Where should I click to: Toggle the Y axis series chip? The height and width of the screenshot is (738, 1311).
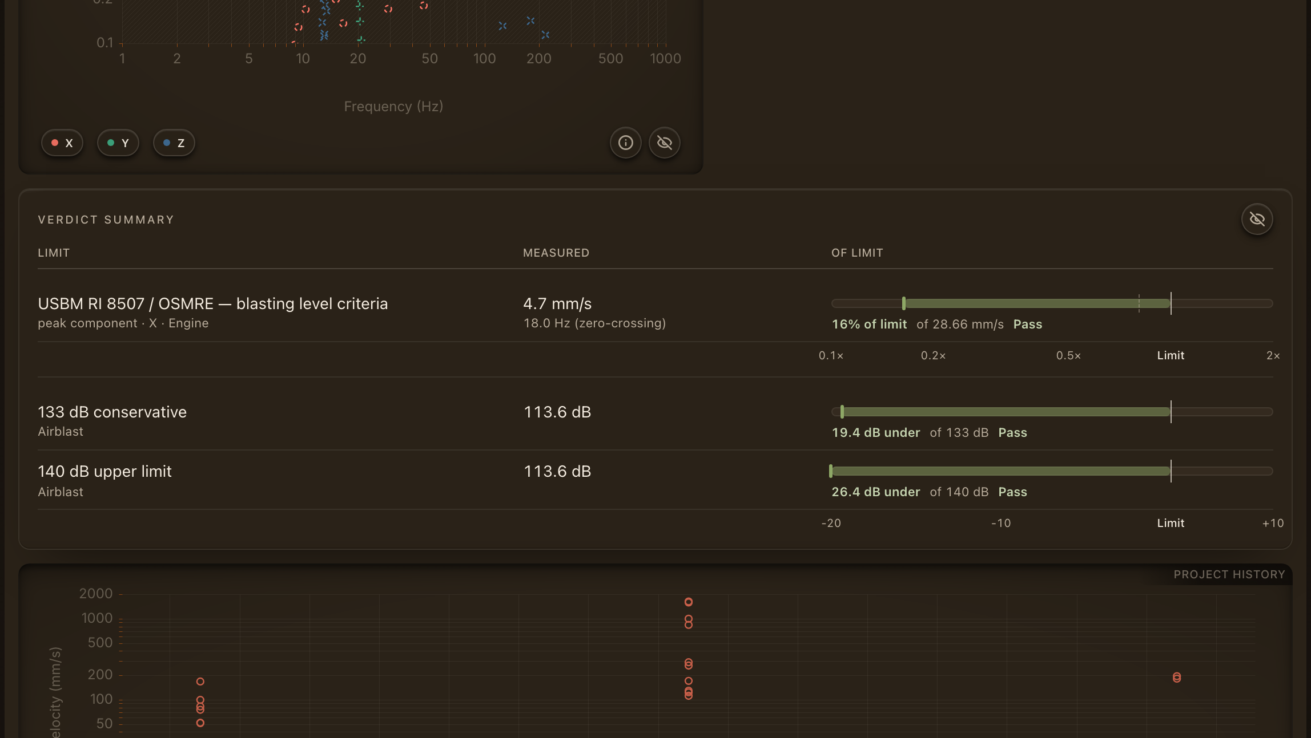pos(118,143)
